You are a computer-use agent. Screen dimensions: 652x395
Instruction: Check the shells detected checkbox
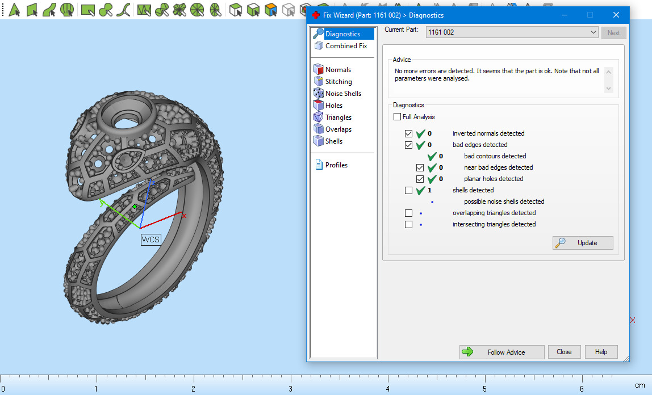coord(408,190)
